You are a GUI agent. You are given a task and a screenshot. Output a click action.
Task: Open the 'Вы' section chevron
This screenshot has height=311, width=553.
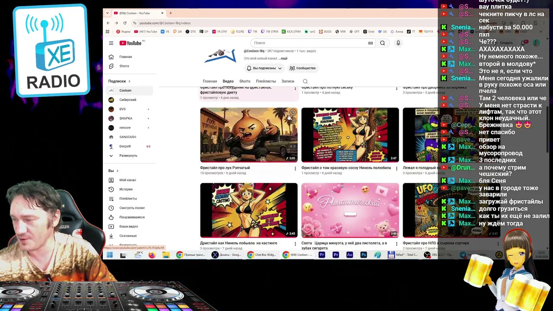[117, 171]
